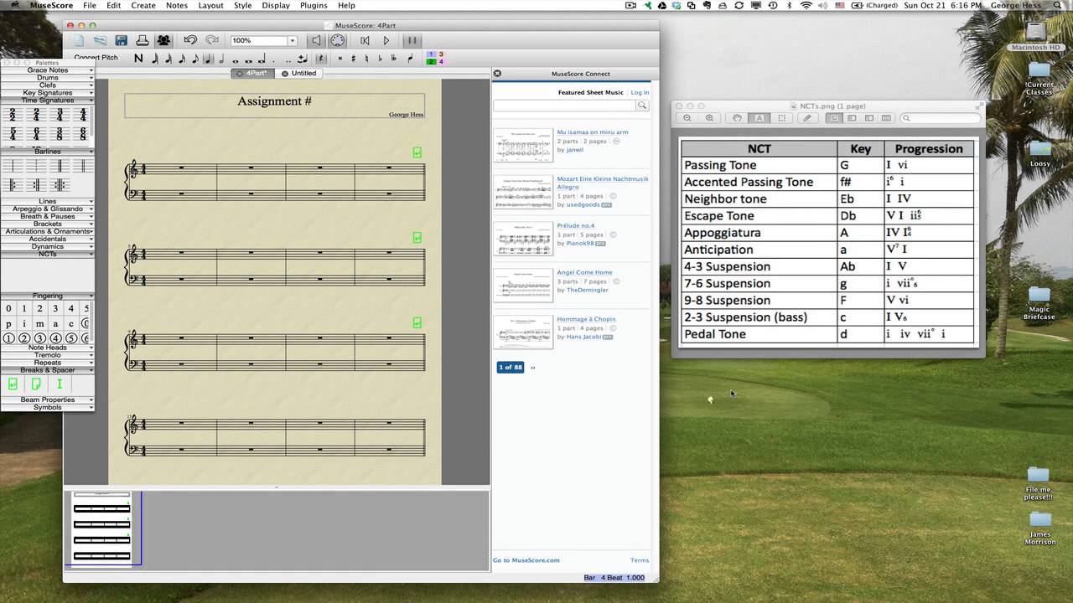Select the 6/8 time signature in palette
This screenshot has width=1073, height=603.
pos(83,133)
